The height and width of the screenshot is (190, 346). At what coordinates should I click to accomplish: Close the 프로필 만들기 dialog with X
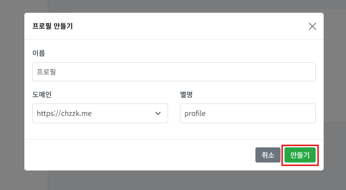coord(312,26)
